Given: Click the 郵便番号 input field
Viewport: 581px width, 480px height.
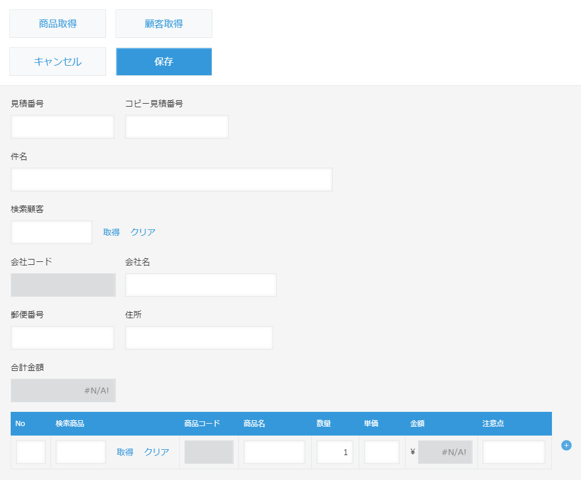Looking at the screenshot, I should click(x=63, y=338).
